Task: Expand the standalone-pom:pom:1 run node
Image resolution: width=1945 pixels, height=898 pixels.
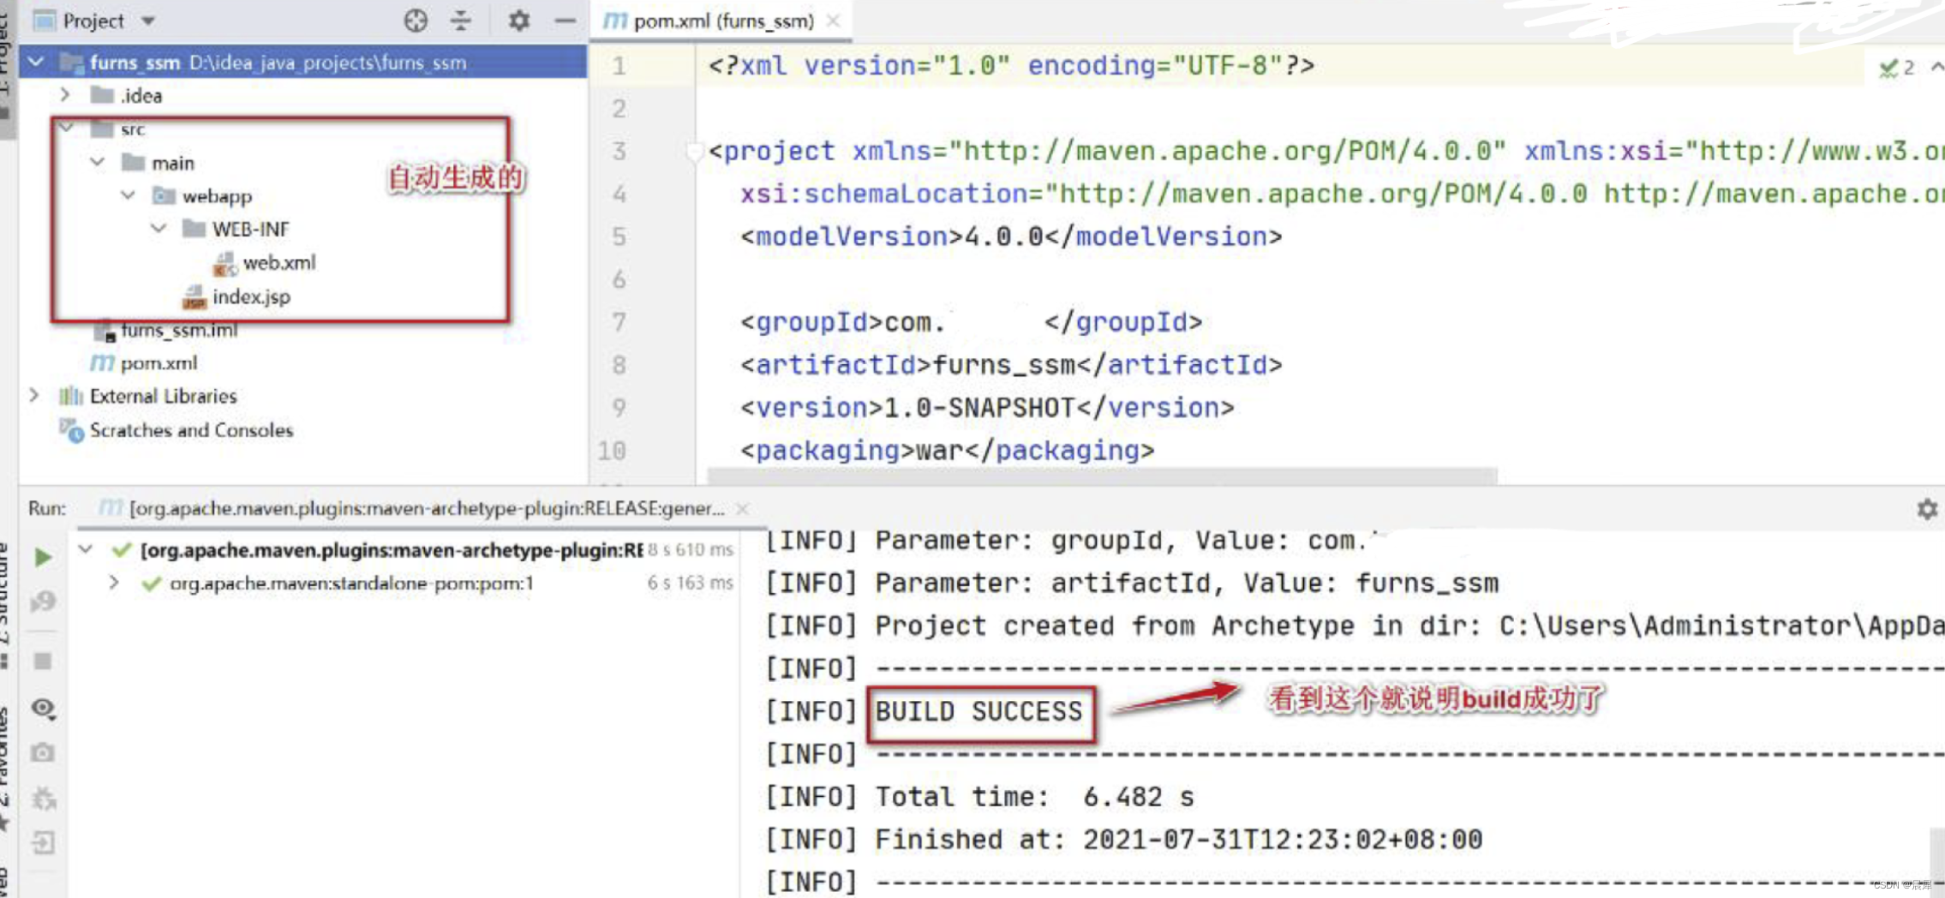Action: pos(114,583)
